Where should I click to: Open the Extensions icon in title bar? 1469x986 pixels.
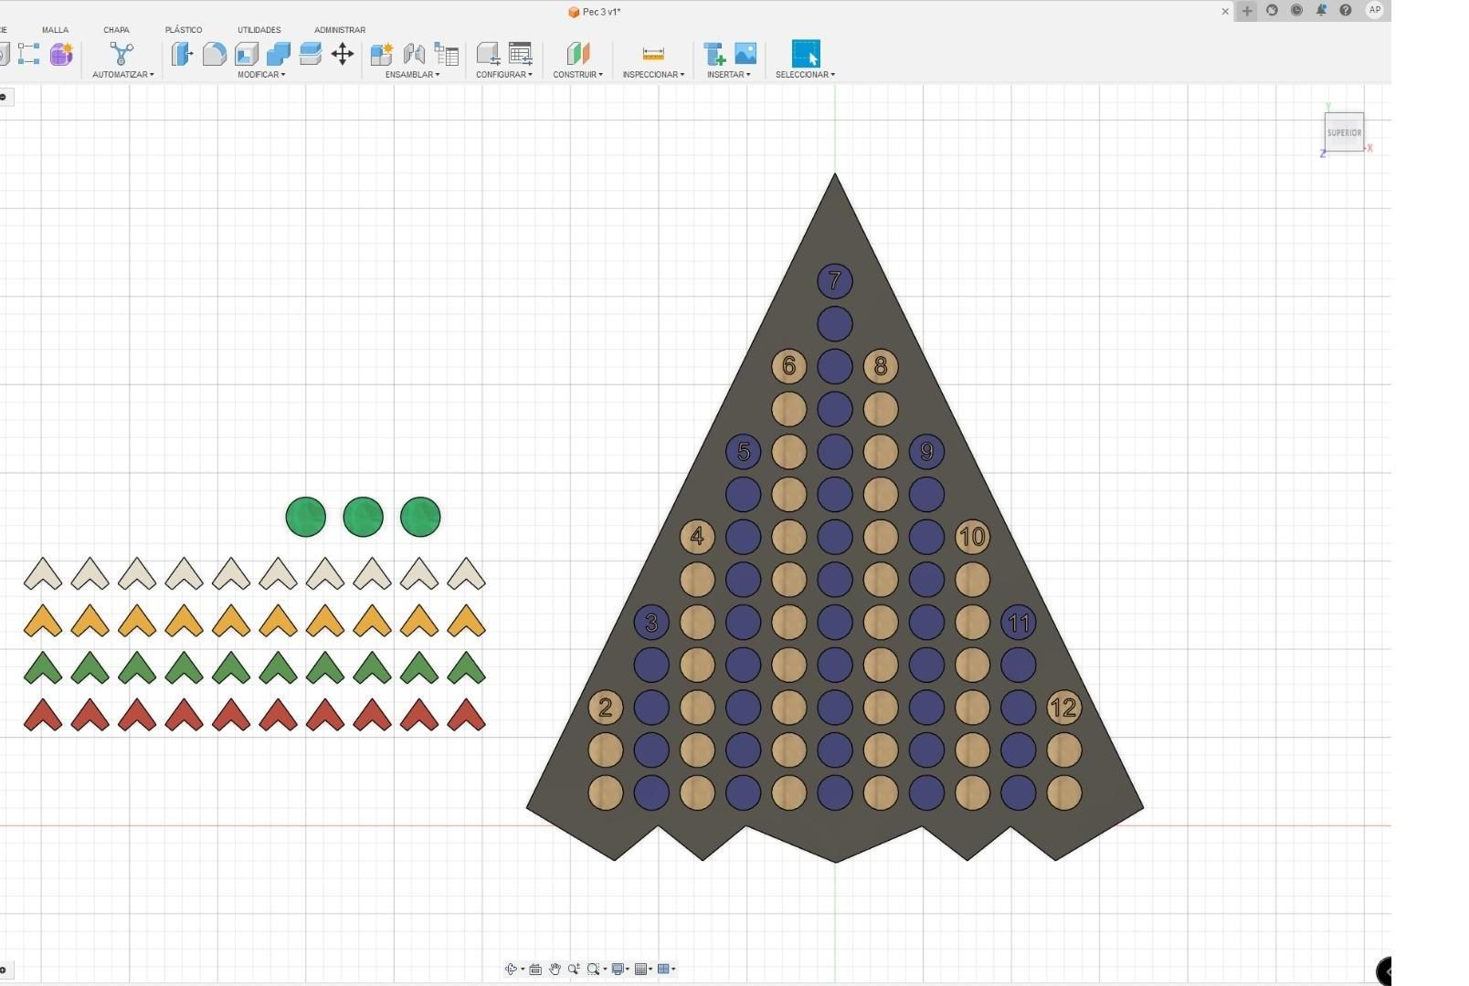click(x=1272, y=10)
